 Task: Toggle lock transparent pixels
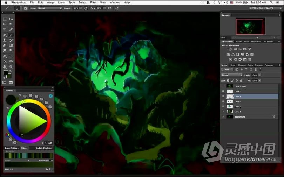tap(228, 80)
